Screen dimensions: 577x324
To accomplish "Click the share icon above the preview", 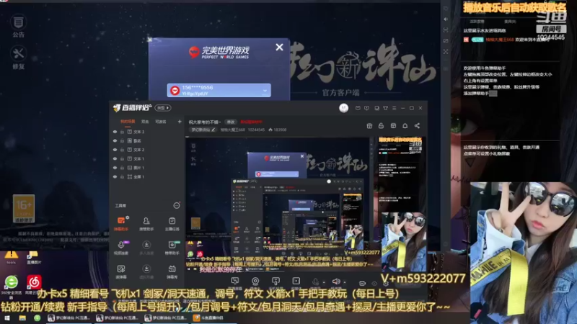I will [x=417, y=125].
